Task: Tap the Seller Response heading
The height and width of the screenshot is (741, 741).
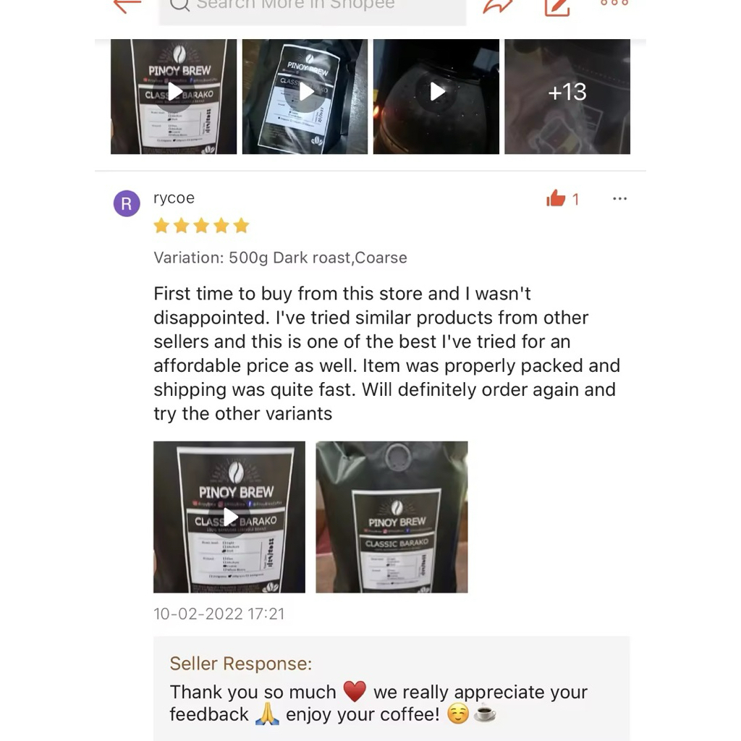Action: [241, 664]
